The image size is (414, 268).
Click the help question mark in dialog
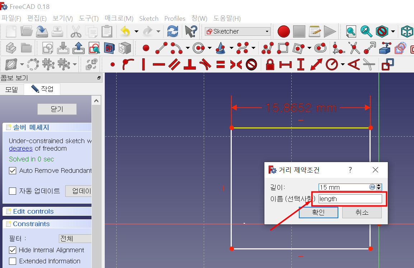[x=350, y=170]
